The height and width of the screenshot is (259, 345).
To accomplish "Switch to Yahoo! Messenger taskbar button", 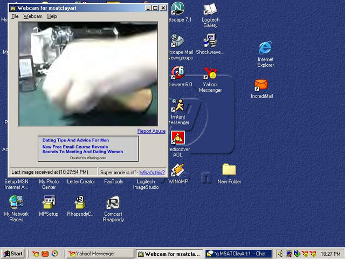I will (100, 254).
